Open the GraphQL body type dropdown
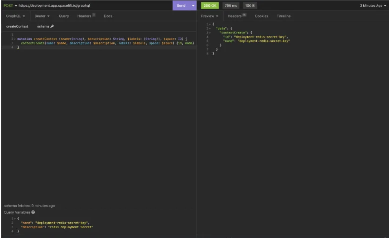 pos(15,16)
